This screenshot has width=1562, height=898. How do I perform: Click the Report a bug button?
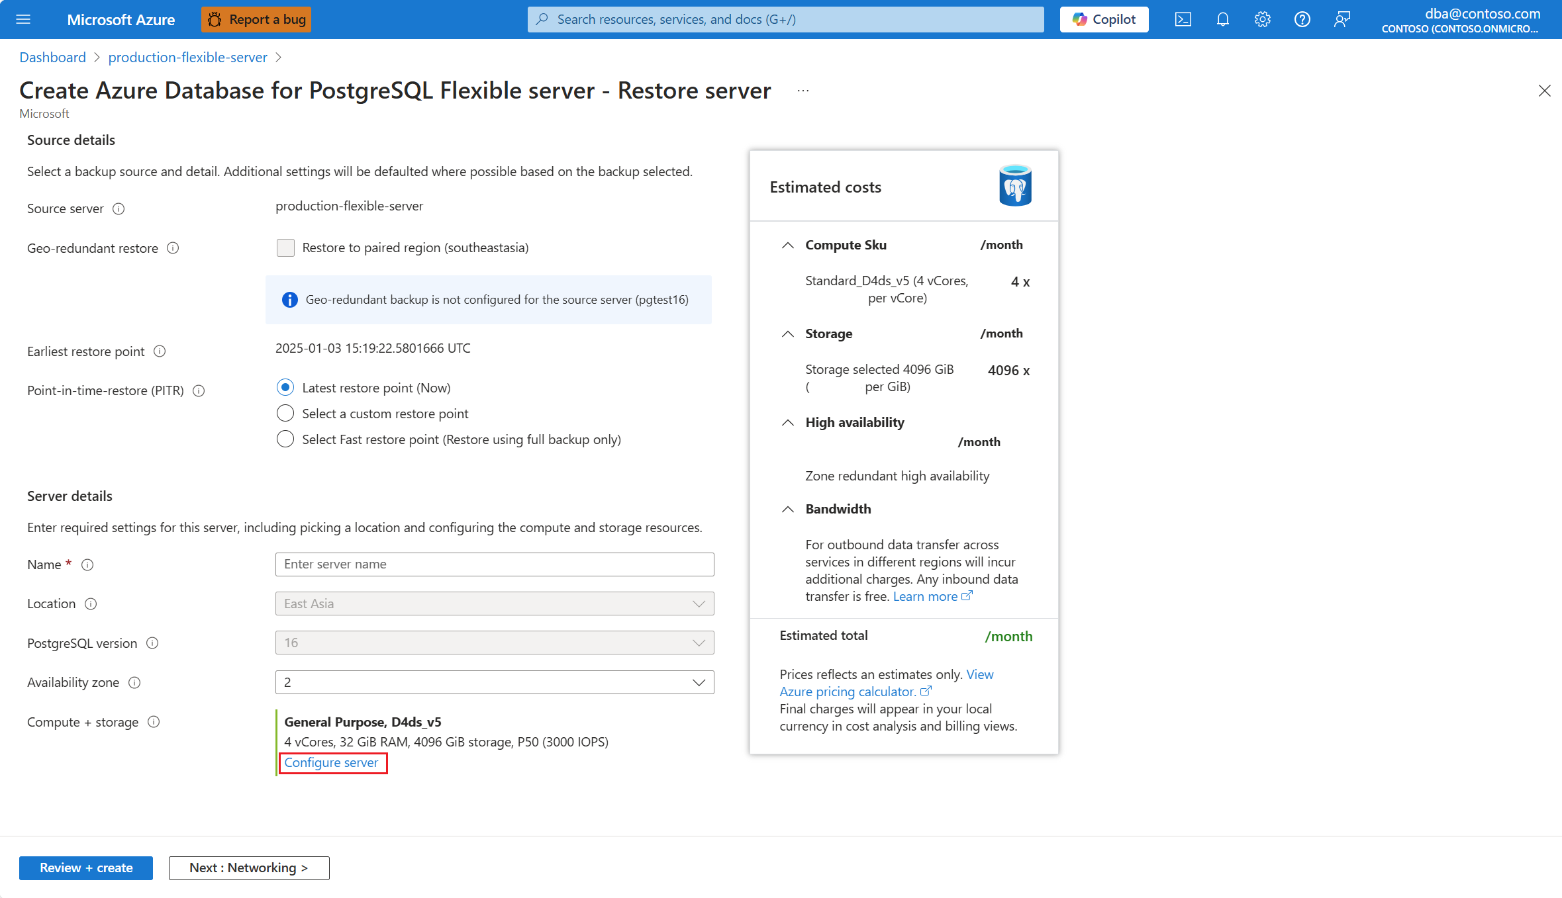coord(256,19)
